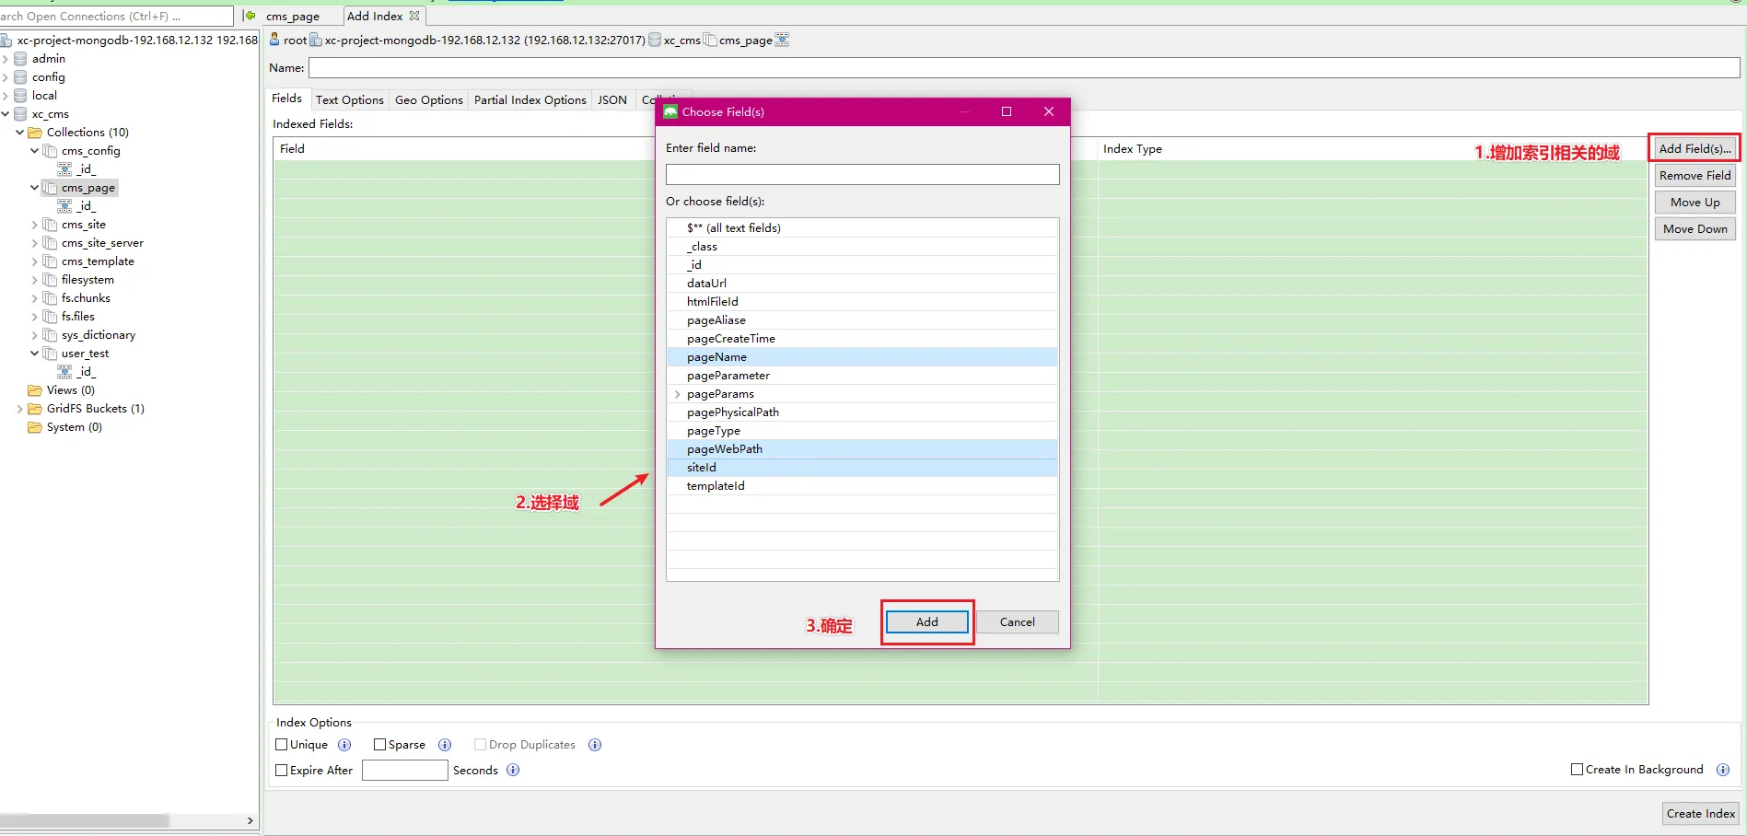1747x836 pixels.
Task: Enable the Unique checkbox
Action: tap(282, 745)
